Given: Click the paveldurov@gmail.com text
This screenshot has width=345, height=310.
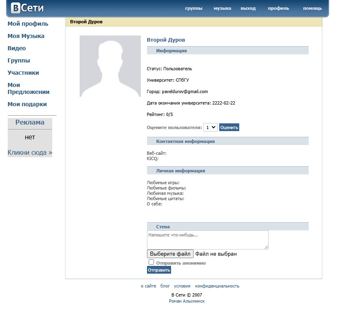Looking at the screenshot, I should point(185,91).
